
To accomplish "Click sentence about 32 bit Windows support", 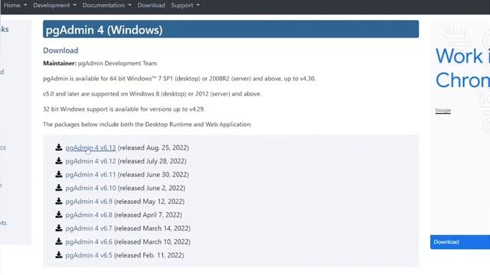I will pyautogui.click(x=124, y=109).
